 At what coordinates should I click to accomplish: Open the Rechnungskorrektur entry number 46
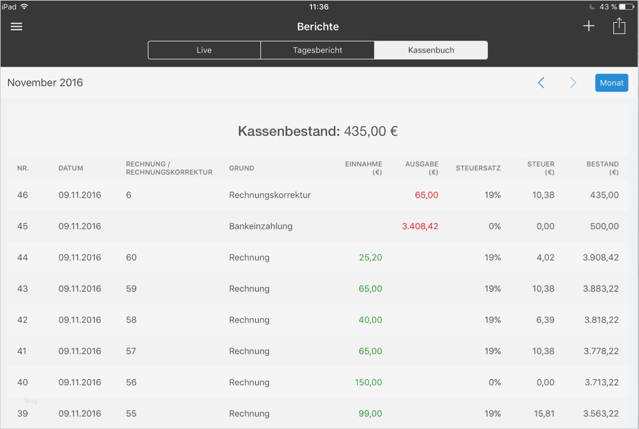coord(270,195)
